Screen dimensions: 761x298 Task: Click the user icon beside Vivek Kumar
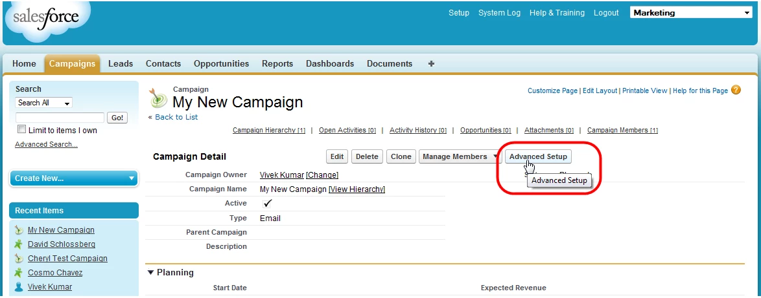click(x=19, y=287)
